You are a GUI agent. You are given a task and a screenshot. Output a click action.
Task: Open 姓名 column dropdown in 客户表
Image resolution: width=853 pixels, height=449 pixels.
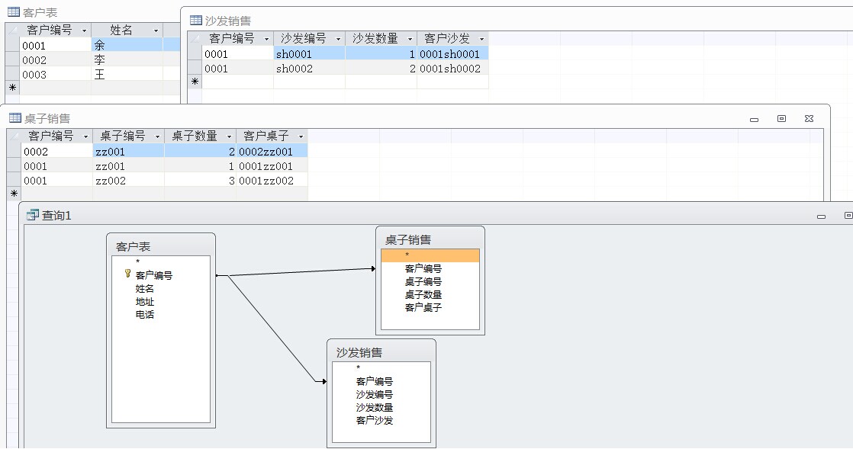click(x=156, y=30)
